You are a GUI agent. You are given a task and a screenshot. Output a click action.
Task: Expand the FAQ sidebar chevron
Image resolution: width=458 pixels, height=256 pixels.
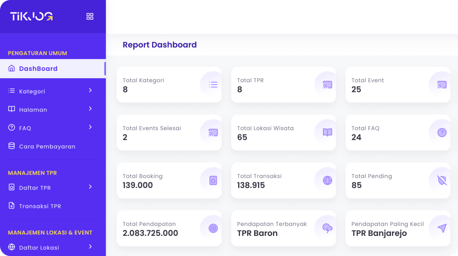[x=90, y=127]
